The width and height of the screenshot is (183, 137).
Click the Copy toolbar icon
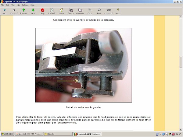tap(90, 11)
